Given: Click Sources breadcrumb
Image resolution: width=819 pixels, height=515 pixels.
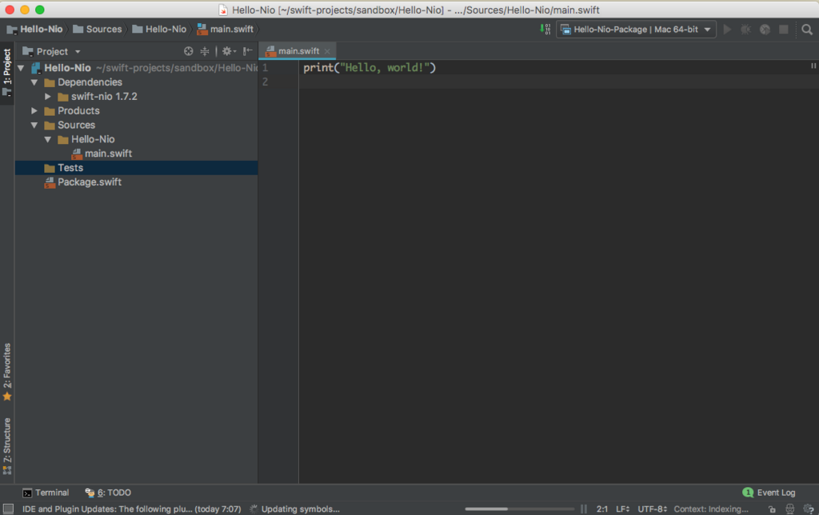Looking at the screenshot, I should 97,30.
